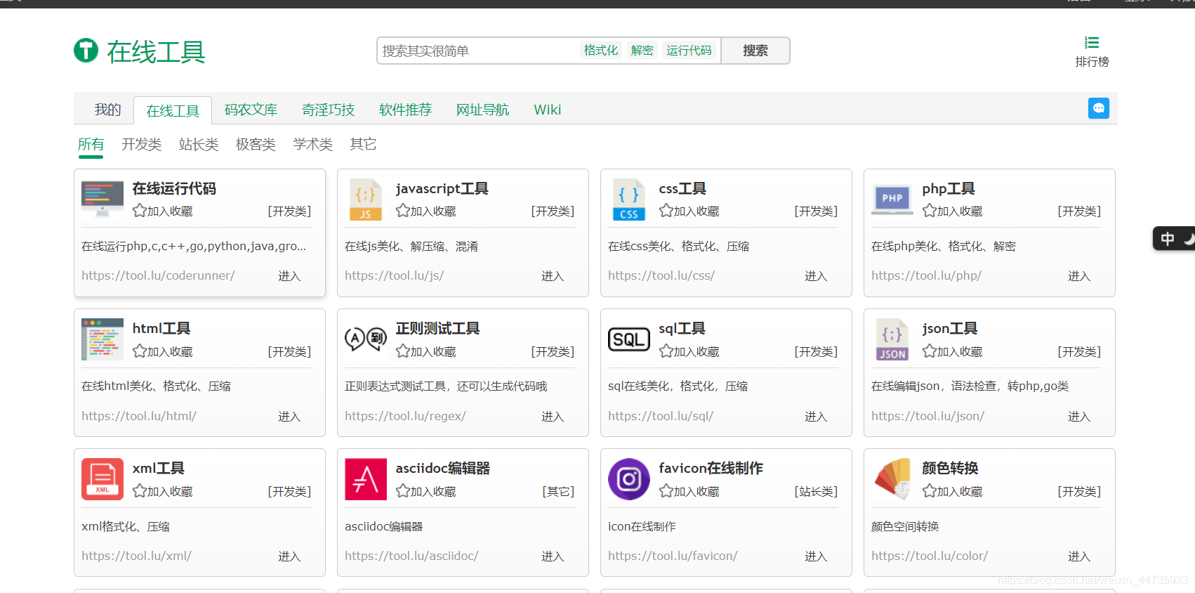Open the 奇淫巧技 tab
Image resolution: width=1195 pixels, height=593 pixels.
coord(328,110)
